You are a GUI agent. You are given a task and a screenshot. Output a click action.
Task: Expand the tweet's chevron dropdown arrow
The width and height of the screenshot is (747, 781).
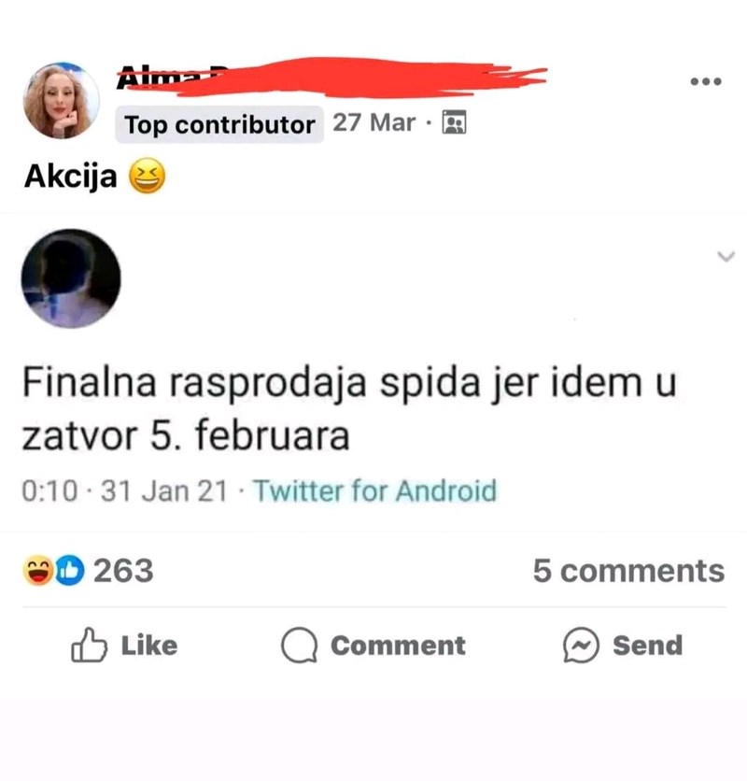tap(726, 257)
